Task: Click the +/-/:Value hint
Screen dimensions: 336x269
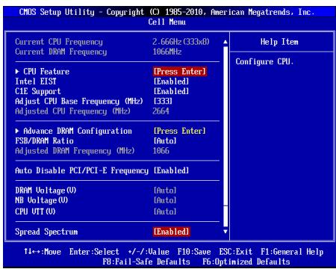Action: (149, 252)
